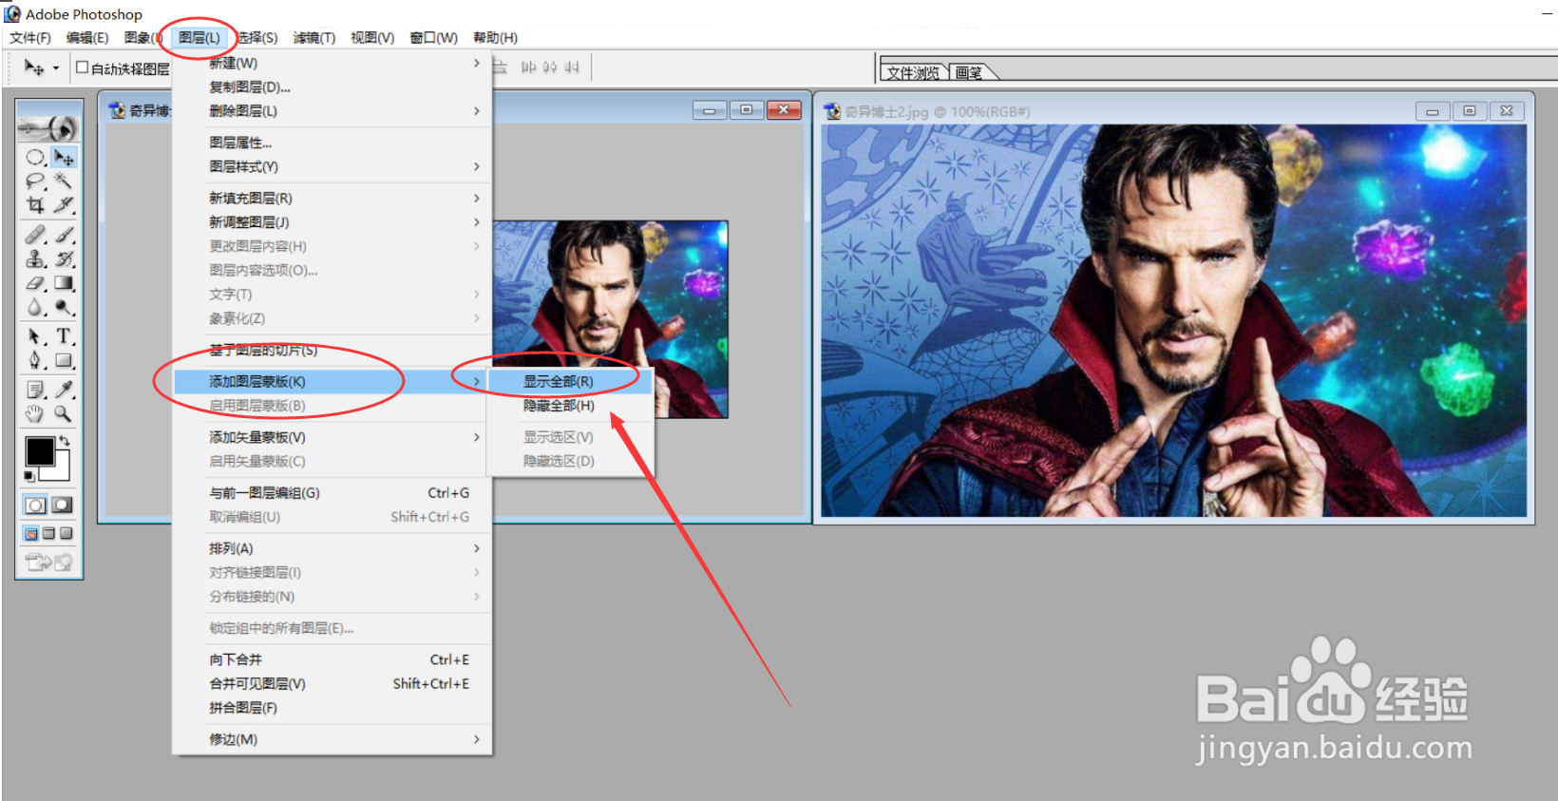Expand 图层样式(Y) submenu
This screenshot has height=801, width=1558.
pyautogui.click(x=332, y=166)
